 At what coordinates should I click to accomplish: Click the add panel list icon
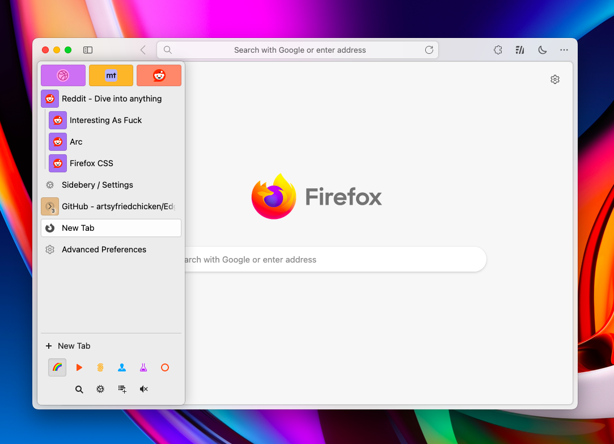pos(122,389)
